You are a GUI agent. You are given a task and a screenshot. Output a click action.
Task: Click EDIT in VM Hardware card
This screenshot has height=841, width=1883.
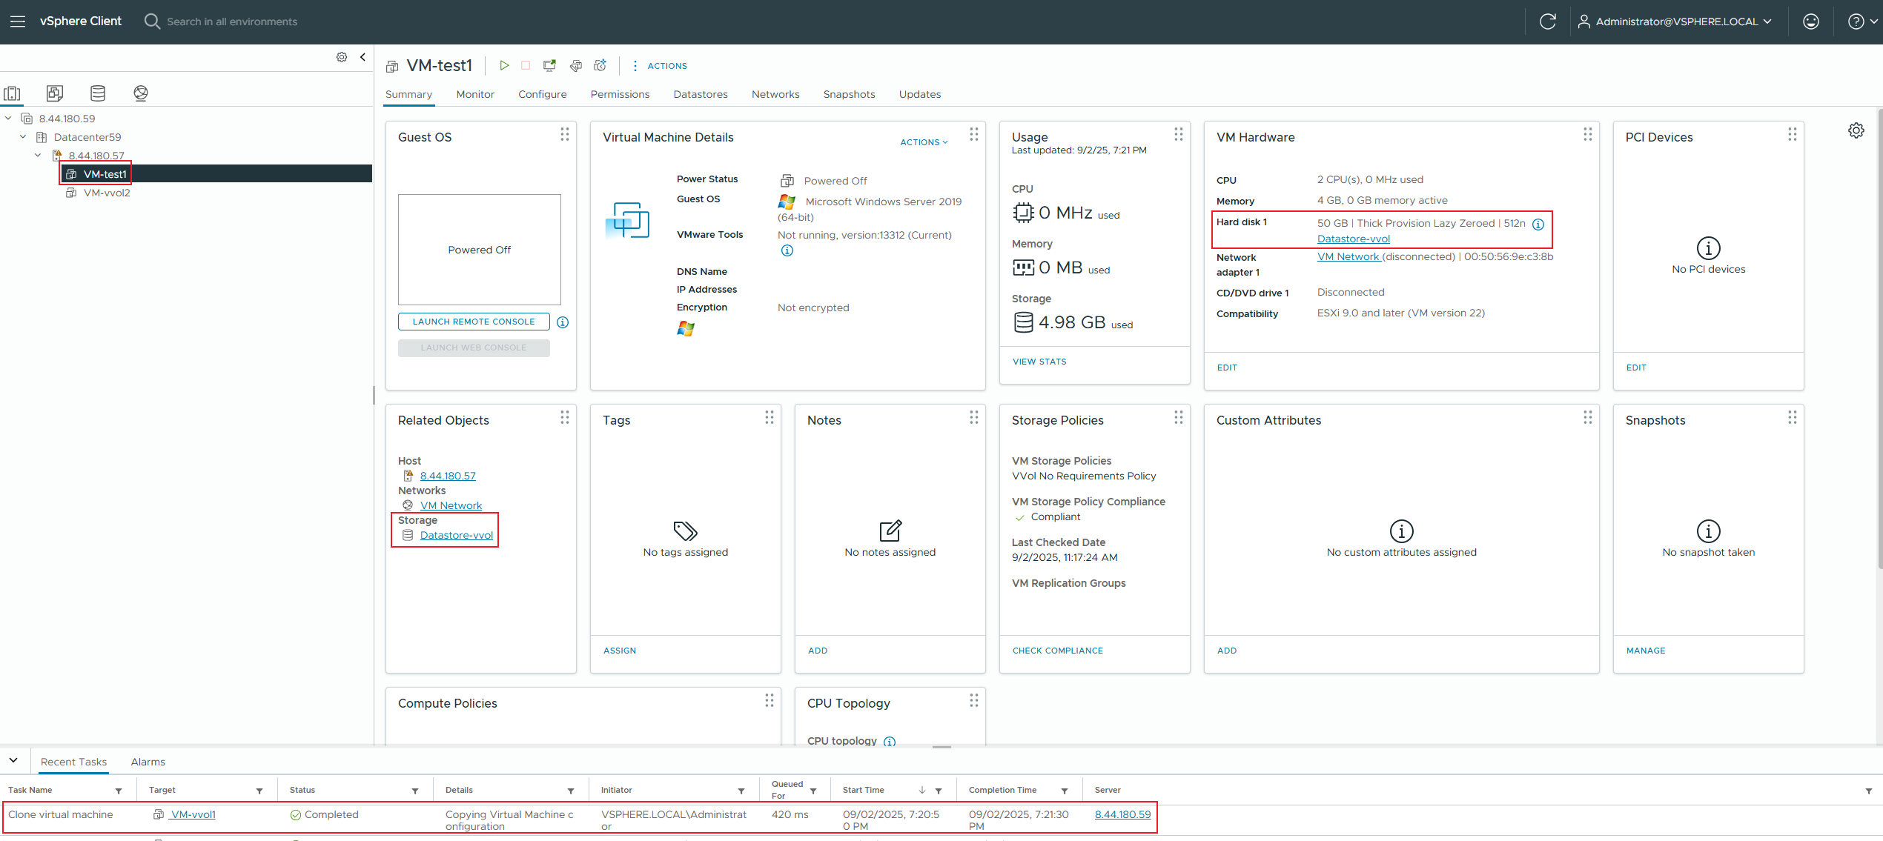tap(1227, 368)
